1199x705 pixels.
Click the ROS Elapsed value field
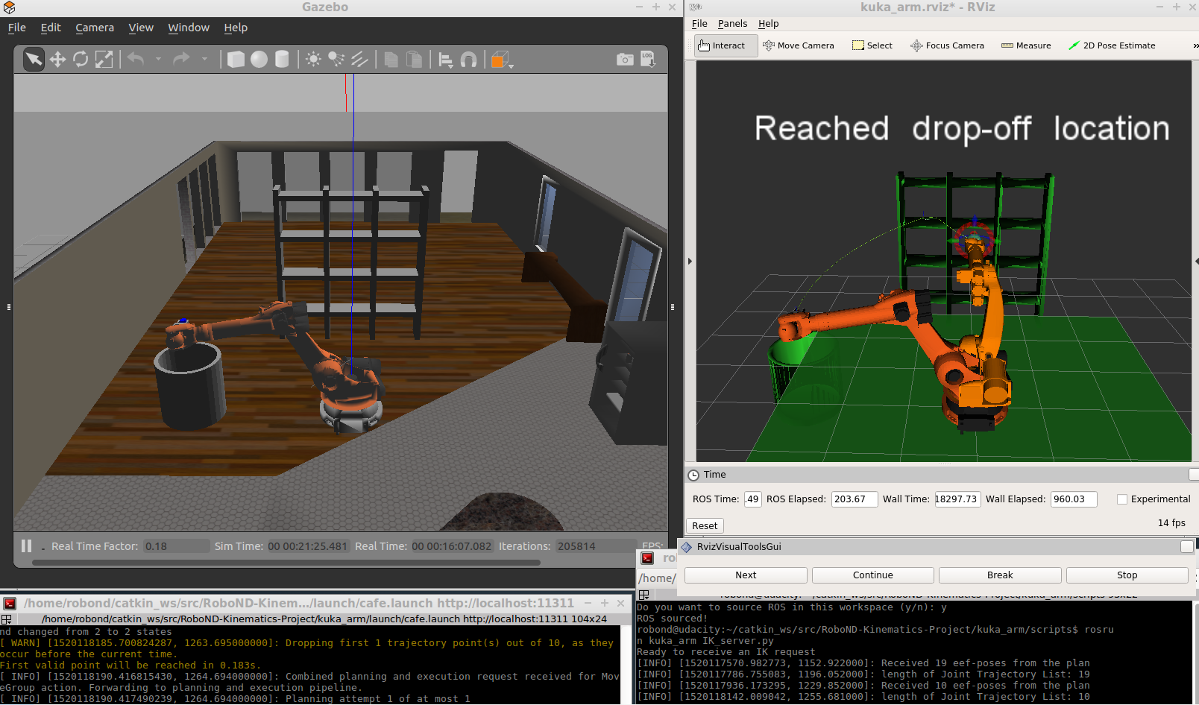(854, 499)
